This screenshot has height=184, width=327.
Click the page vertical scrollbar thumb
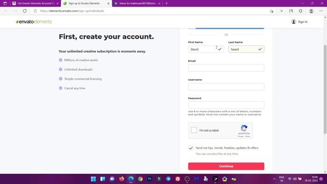325,89
